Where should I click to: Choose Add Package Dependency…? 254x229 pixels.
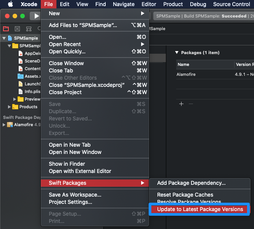click(x=200, y=183)
